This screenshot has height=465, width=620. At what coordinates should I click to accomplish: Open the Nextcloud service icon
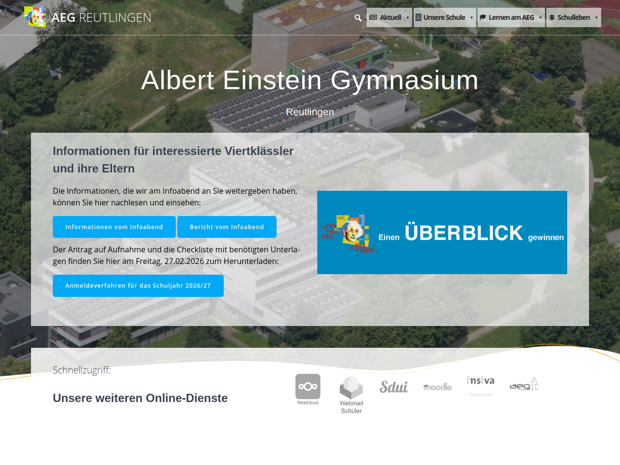(x=308, y=389)
